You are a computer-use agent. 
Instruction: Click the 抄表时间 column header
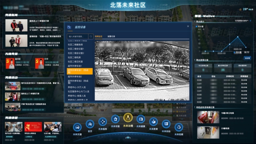[x=230, y=76]
